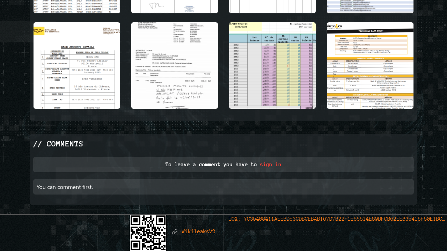Open the signed document thumbnail in top row
Image resolution: width=447 pixels, height=251 pixels.
pyautogui.click(x=175, y=6)
